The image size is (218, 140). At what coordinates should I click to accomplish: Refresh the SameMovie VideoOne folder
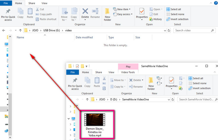tap(173, 99)
